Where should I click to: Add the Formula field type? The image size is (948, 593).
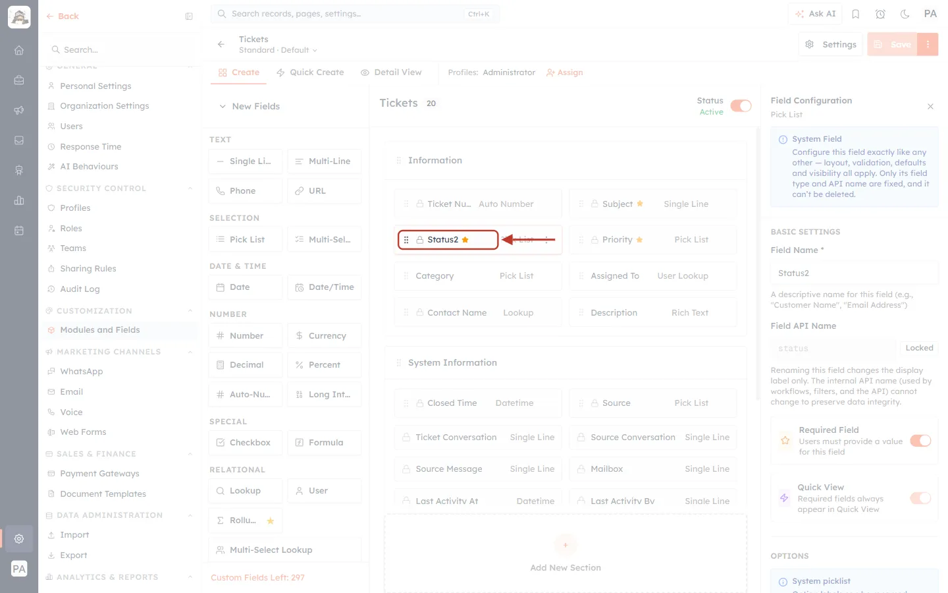pyautogui.click(x=325, y=443)
